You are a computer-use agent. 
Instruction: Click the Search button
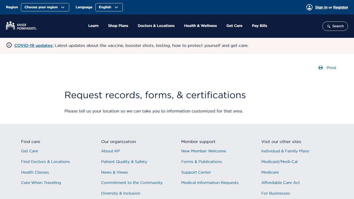[335, 26]
